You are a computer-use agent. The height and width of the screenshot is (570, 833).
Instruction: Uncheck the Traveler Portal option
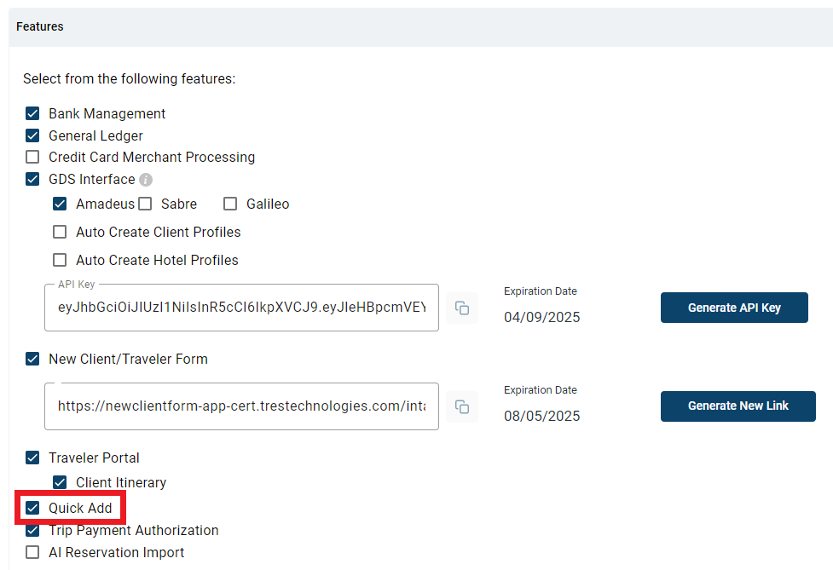[x=32, y=458]
